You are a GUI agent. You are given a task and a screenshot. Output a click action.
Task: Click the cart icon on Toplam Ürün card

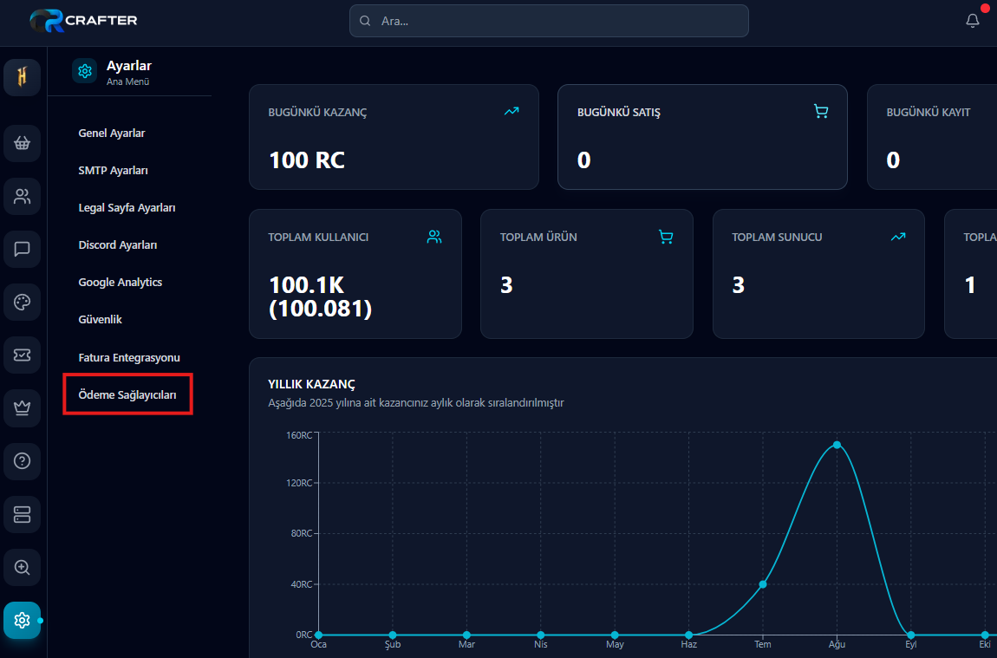pos(666,237)
